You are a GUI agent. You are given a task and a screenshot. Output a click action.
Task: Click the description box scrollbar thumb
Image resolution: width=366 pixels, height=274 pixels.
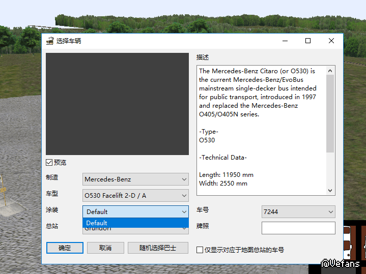pyautogui.click(x=330, y=113)
